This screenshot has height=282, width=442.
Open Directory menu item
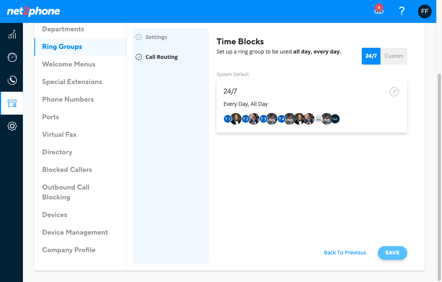[57, 152]
